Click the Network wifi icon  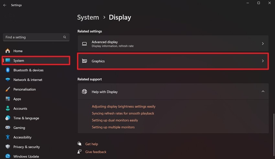(8, 80)
